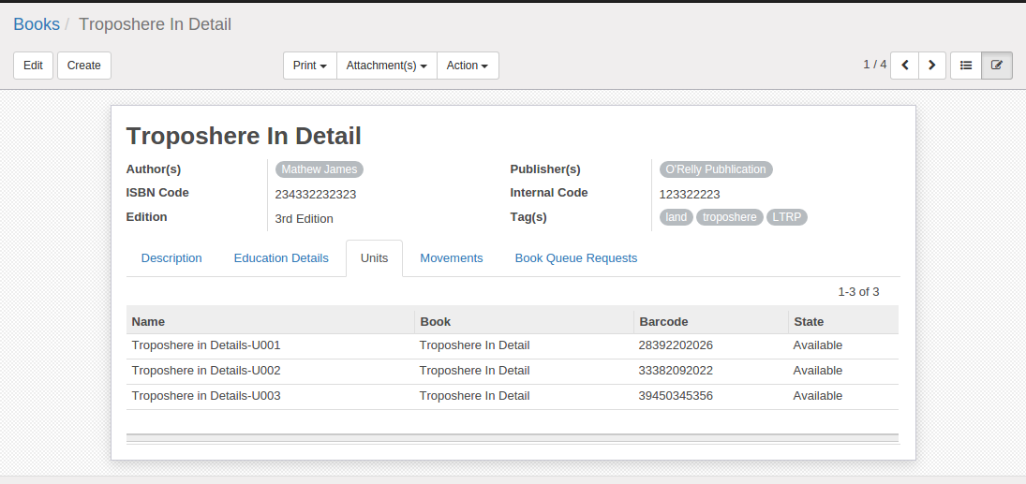This screenshot has width=1026, height=484.
Task: Open unit row Troposhere in Details-U002
Action: 206,371
